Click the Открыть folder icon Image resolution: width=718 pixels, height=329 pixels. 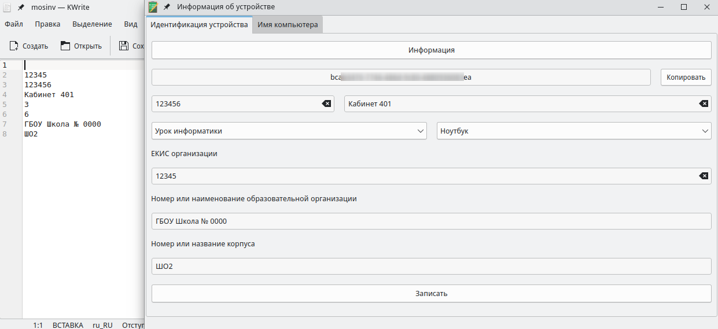(x=65, y=46)
